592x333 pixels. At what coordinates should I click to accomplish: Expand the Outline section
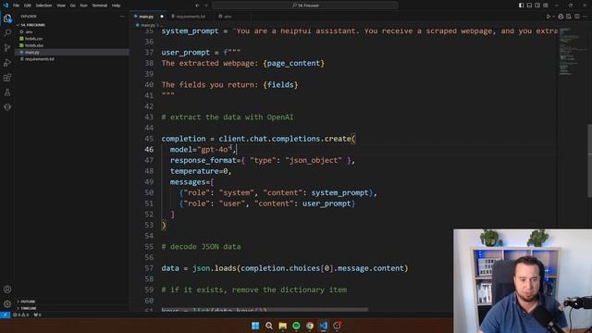click(28, 302)
